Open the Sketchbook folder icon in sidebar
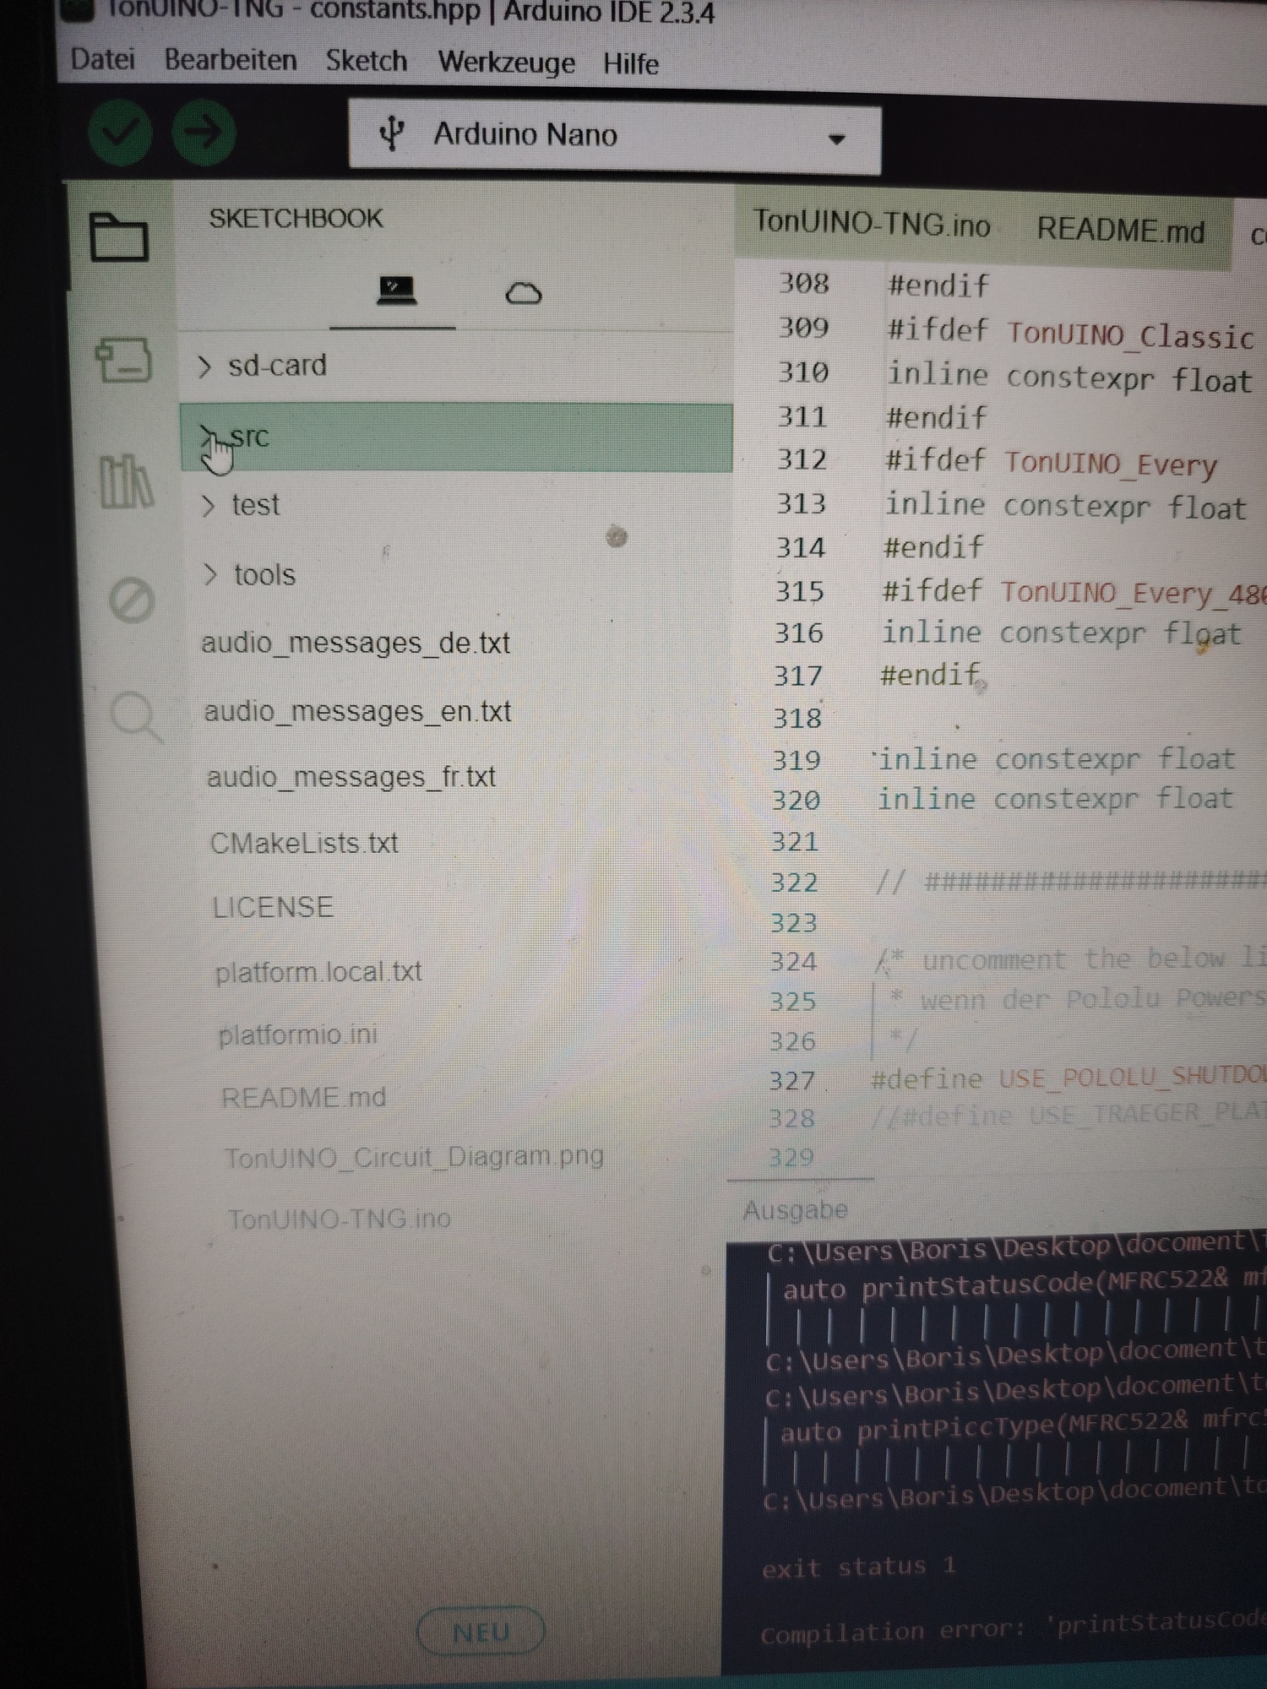Screen dimensions: 1267x1689 point(119,237)
